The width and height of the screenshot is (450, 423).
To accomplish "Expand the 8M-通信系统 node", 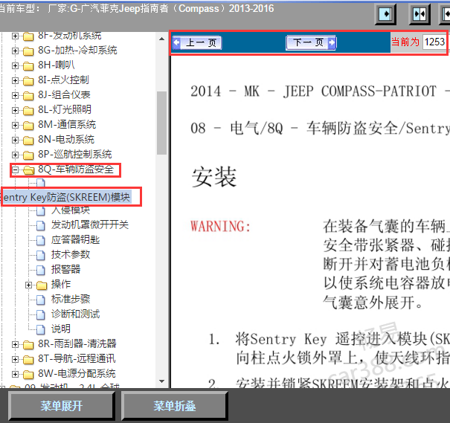I will coord(15,125).
